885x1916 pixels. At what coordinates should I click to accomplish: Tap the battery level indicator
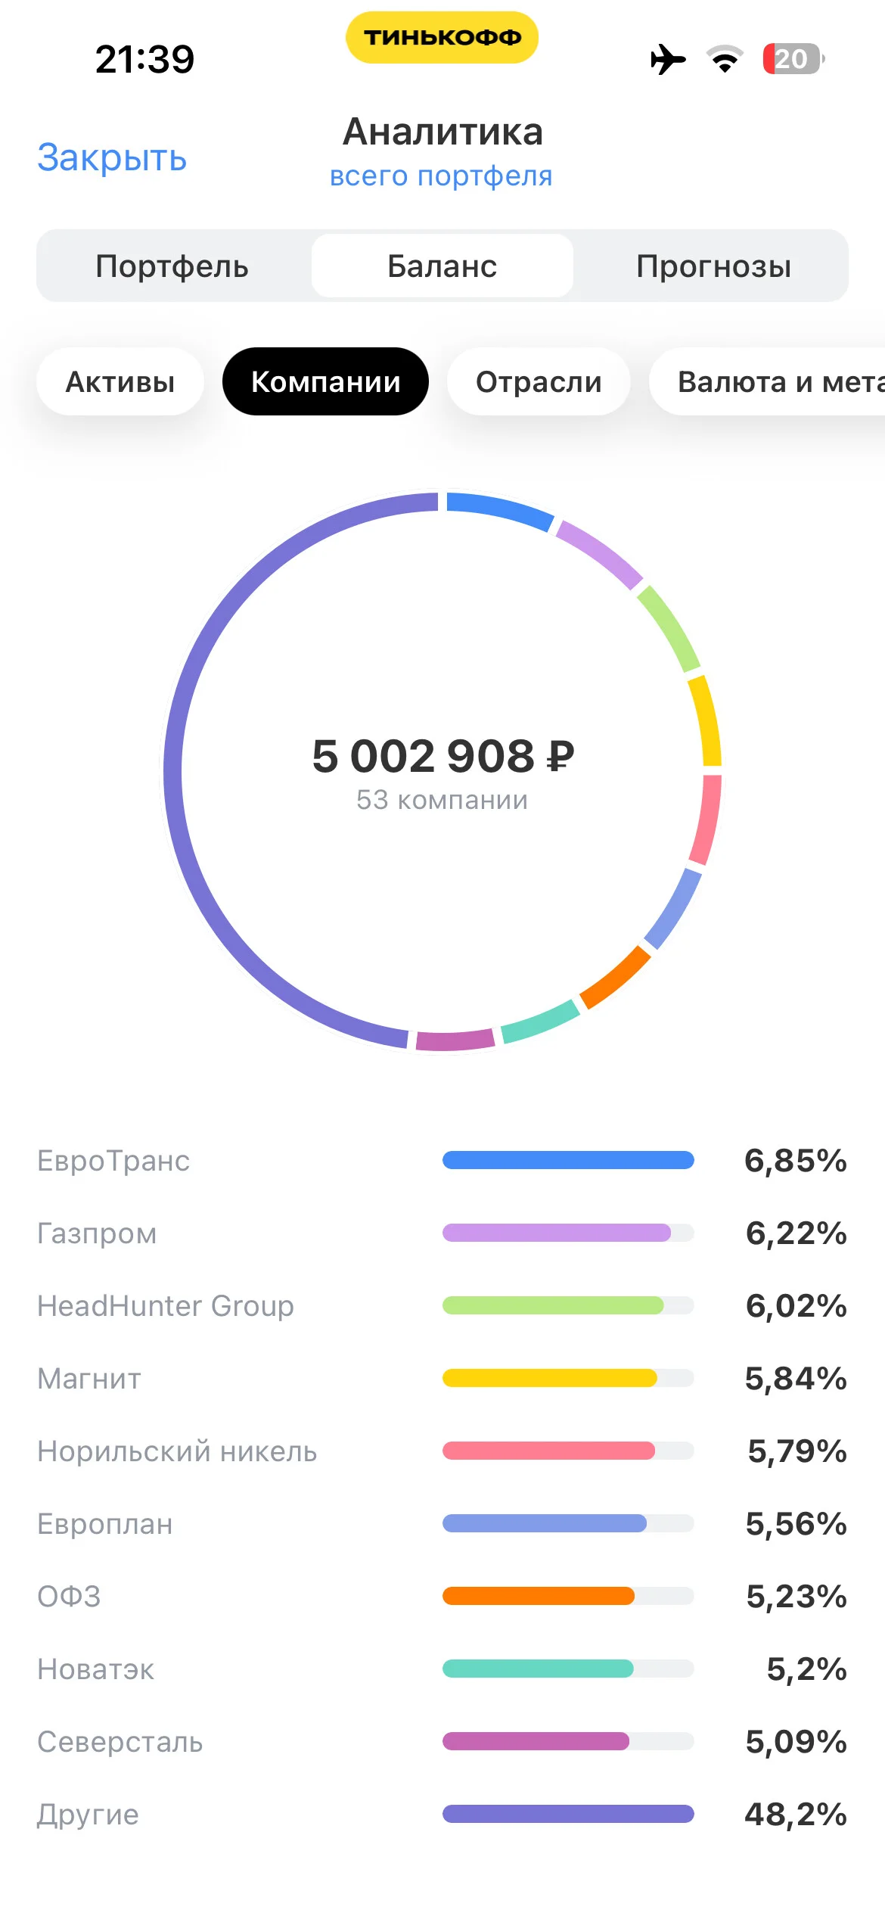point(793,59)
